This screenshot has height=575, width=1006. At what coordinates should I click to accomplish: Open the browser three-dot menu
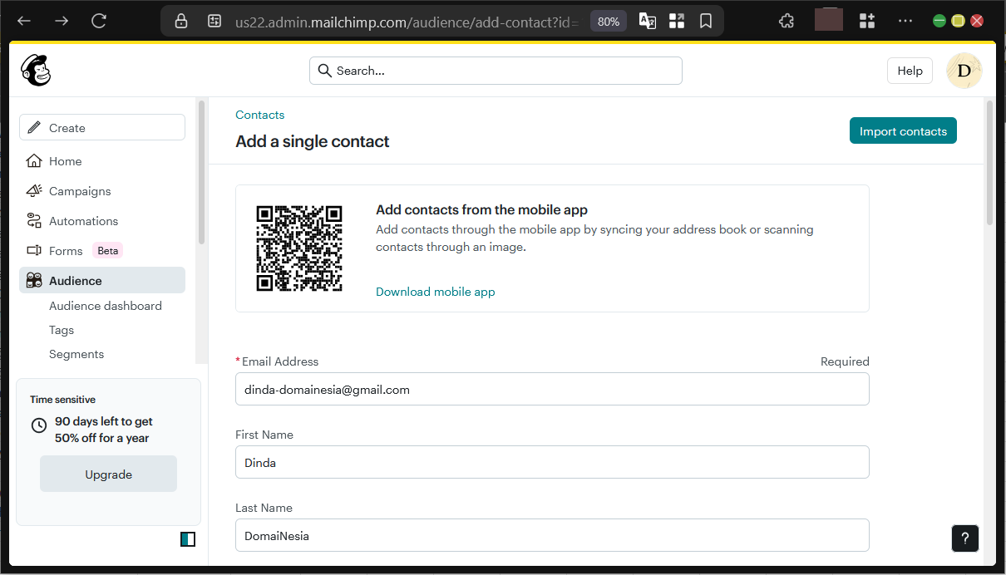[905, 22]
